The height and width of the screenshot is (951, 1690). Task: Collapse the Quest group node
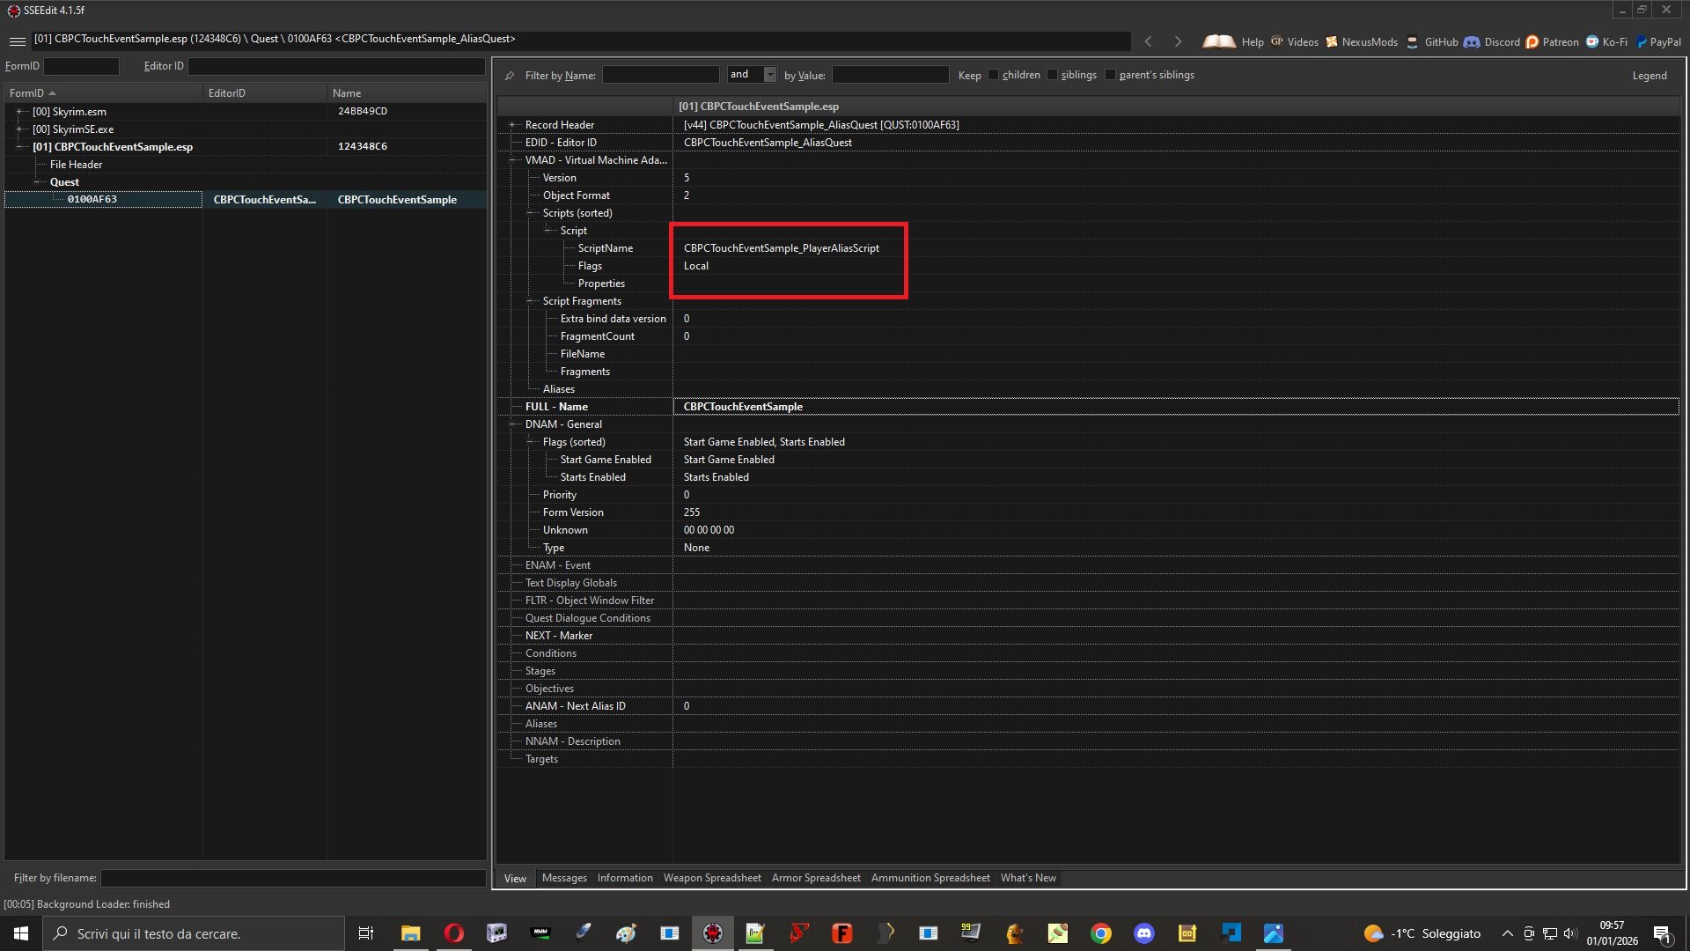(x=37, y=182)
